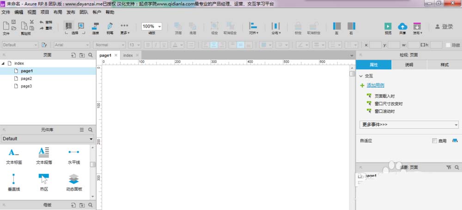The width and height of the screenshot is (462, 210).
Task: Toggle the Left (左) pane icon
Action: [x=337, y=26]
